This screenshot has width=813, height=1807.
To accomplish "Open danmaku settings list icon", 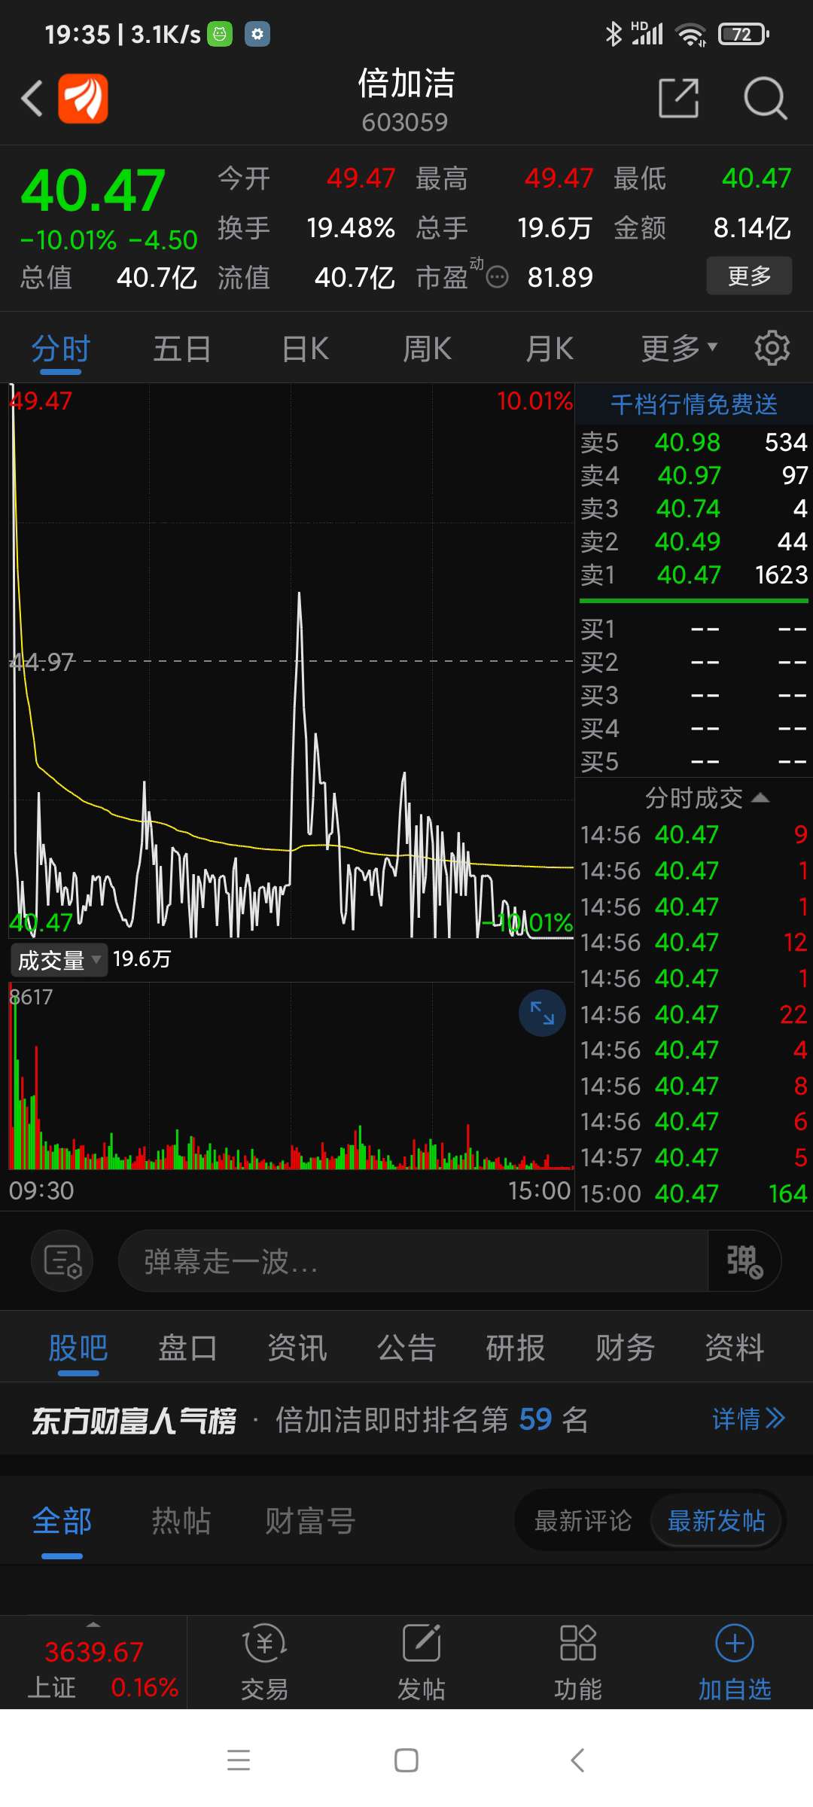I will coord(62,1261).
